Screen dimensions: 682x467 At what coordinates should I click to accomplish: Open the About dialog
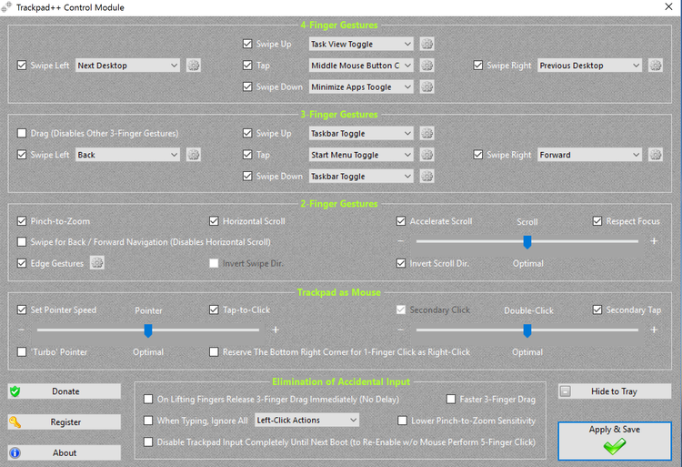(x=65, y=452)
